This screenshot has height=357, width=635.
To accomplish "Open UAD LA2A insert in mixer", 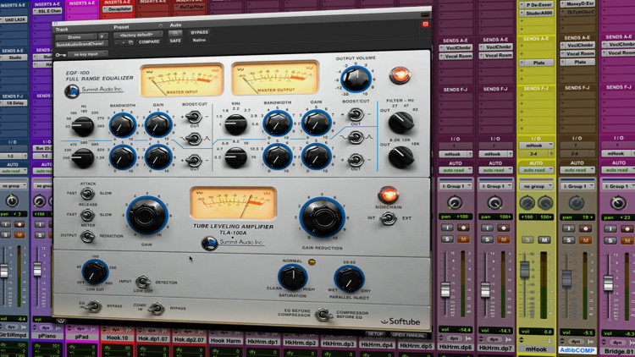I will pos(14,19).
